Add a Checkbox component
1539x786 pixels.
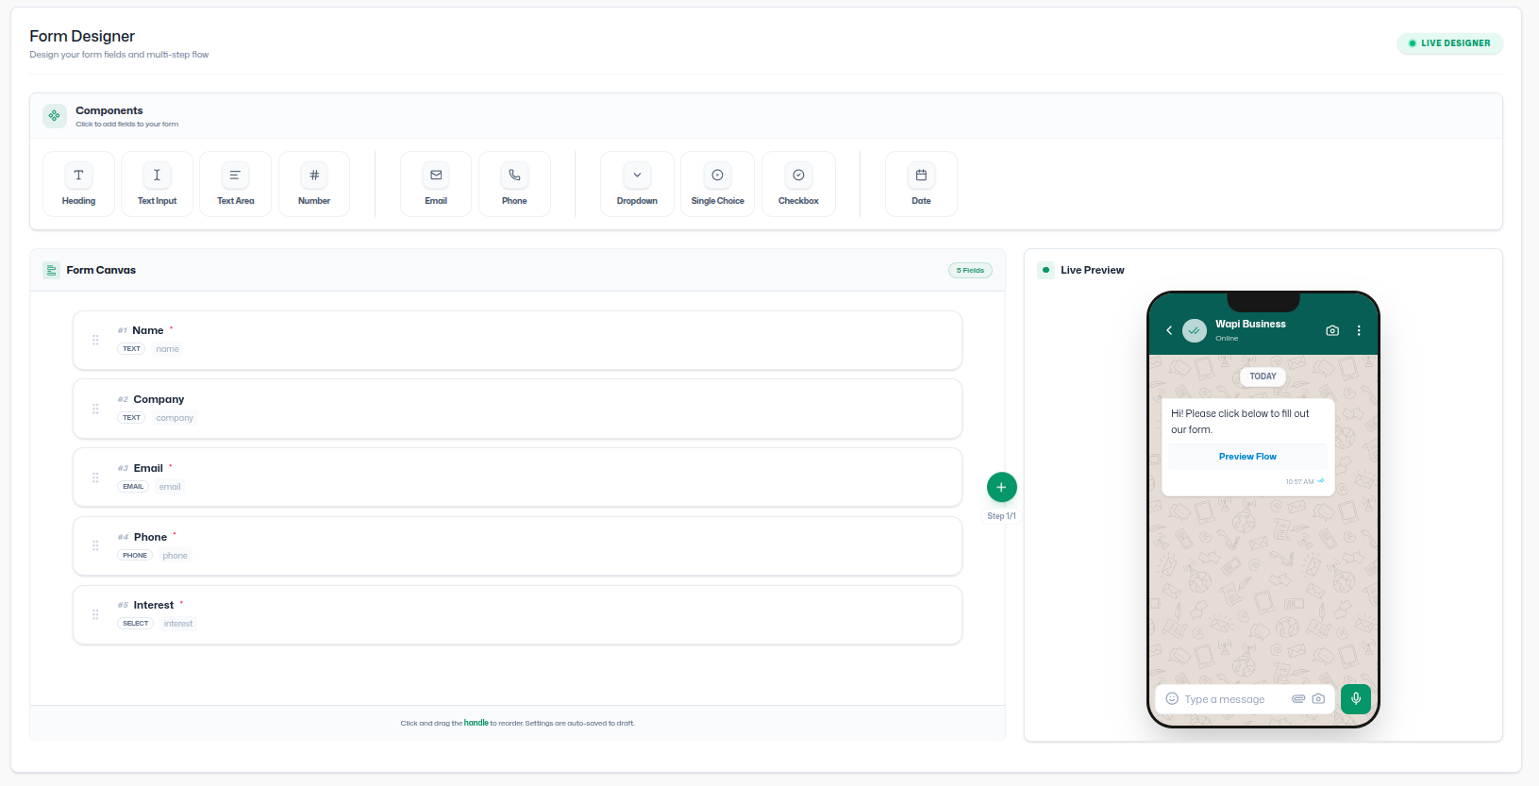798,184
